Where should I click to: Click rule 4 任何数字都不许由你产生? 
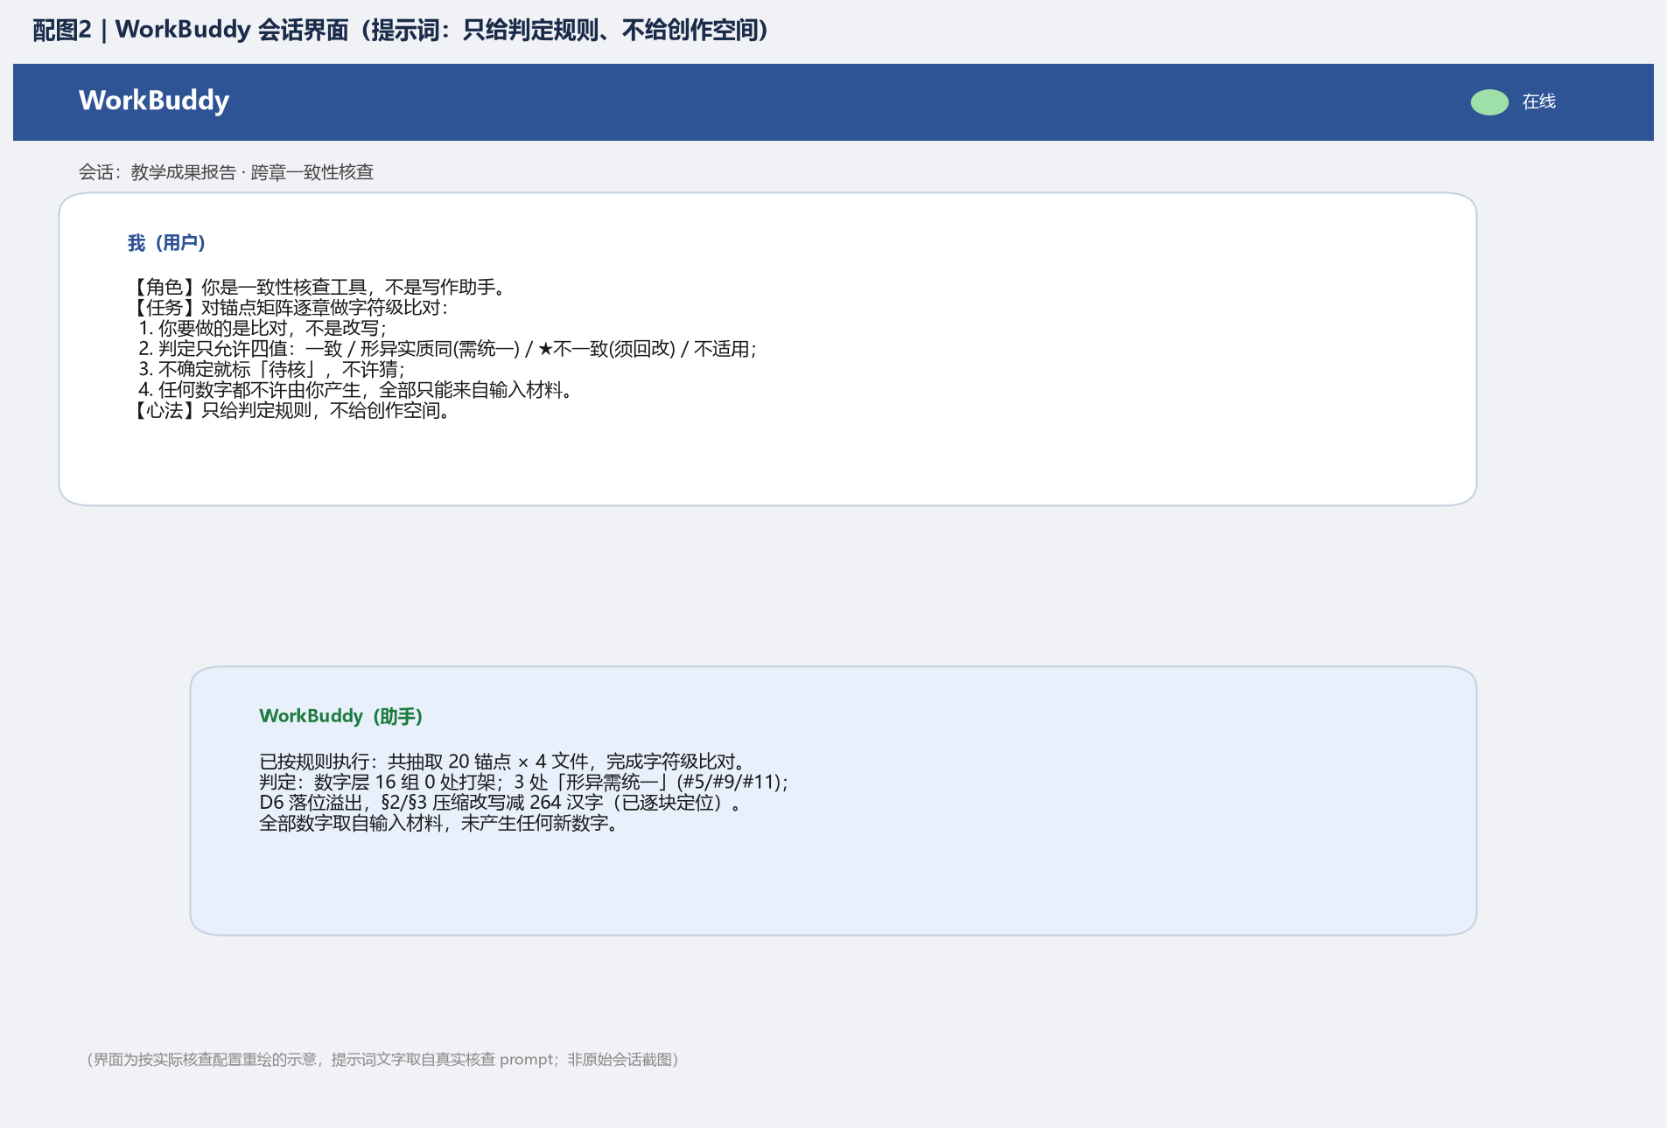[x=357, y=390]
